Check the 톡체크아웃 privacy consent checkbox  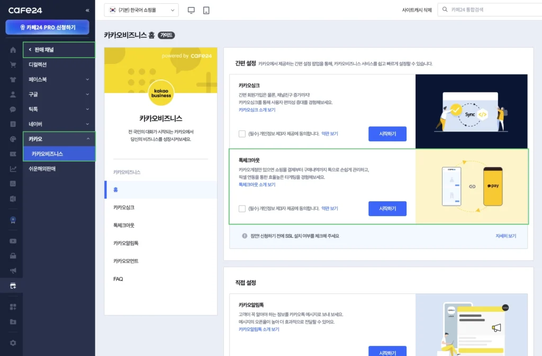[x=242, y=209]
